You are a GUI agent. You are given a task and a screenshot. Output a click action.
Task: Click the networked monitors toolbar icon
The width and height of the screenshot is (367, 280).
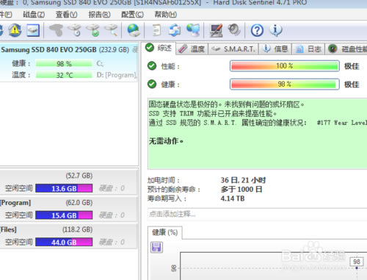click(x=193, y=30)
